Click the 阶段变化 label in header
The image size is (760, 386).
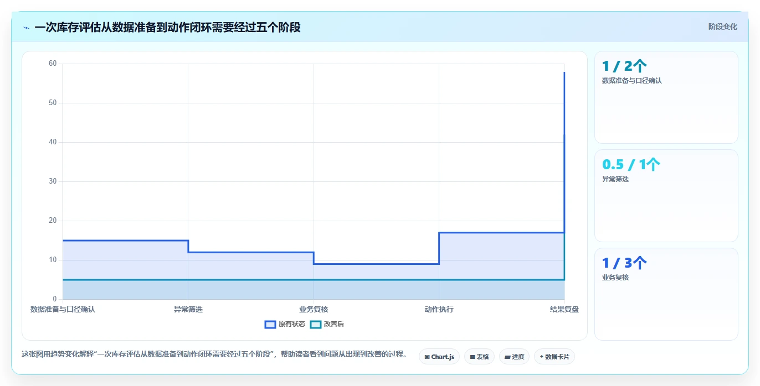(722, 27)
